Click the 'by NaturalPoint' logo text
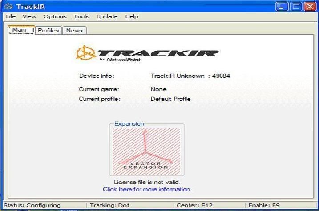319x211 pixels. [x=120, y=59]
